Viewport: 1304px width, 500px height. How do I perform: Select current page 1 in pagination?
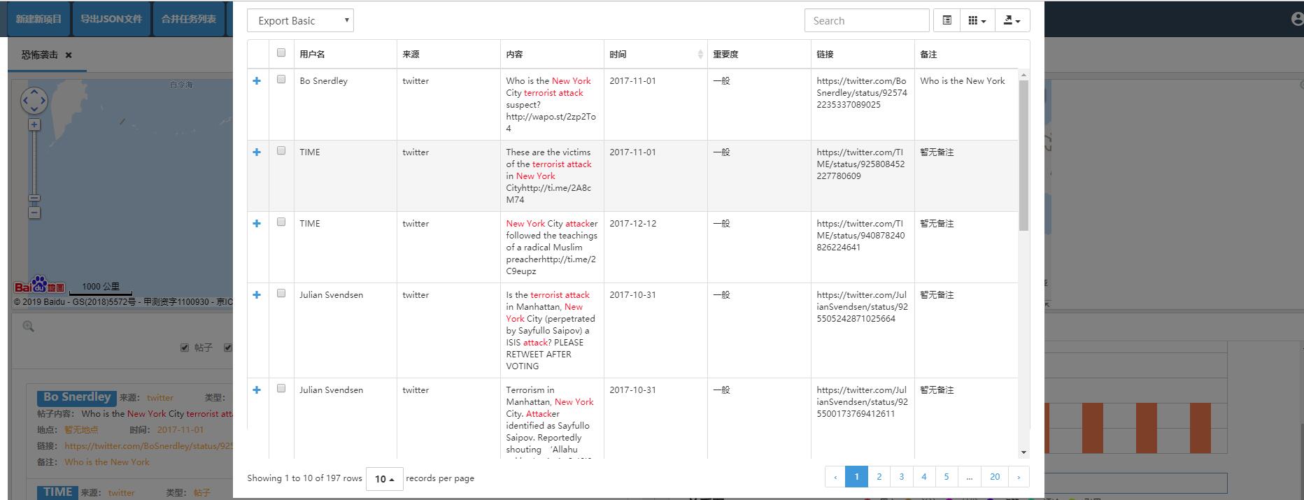click(857, 477)
